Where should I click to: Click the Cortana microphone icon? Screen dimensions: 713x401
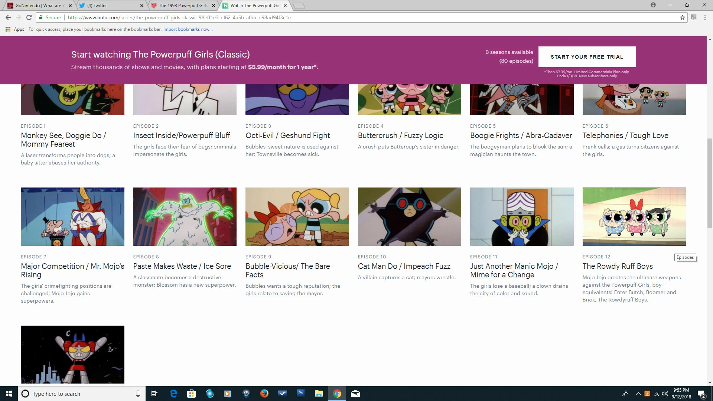tap(138, 394)
